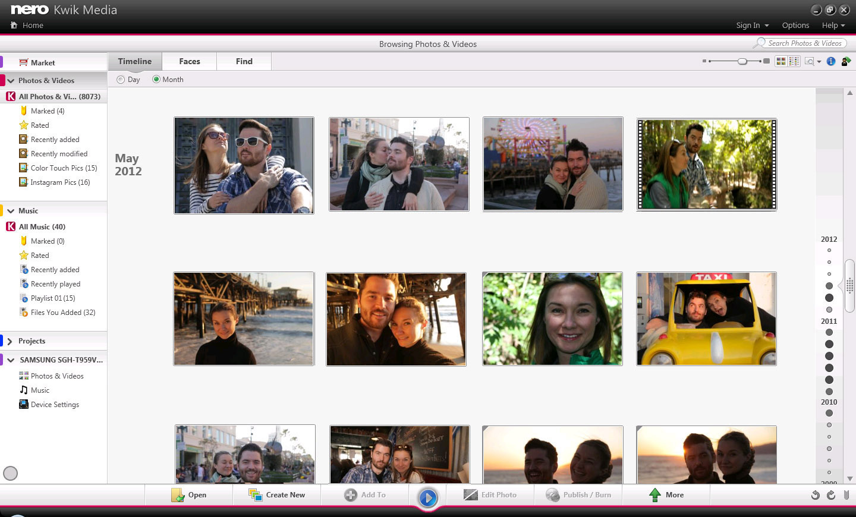Click the Create New button
Image resolution: width=856 pixels, height=517 pixels.
(277, 495)
